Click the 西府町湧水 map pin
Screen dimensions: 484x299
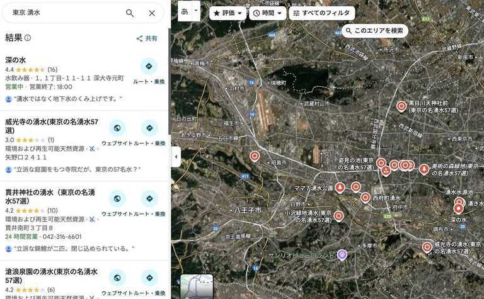click(366, 197)
